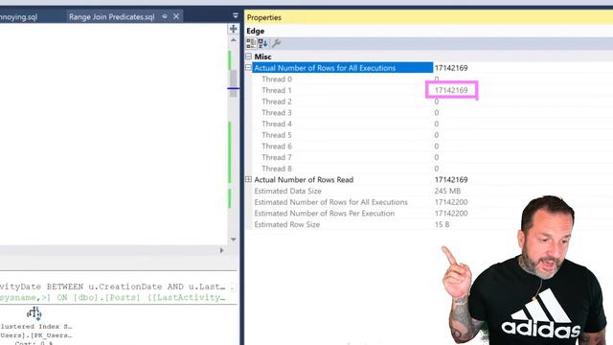Click the Alphabetical sort icon in Properties
Image resolution: width=613 pixels, height=345 pixels.
(262, 43)
